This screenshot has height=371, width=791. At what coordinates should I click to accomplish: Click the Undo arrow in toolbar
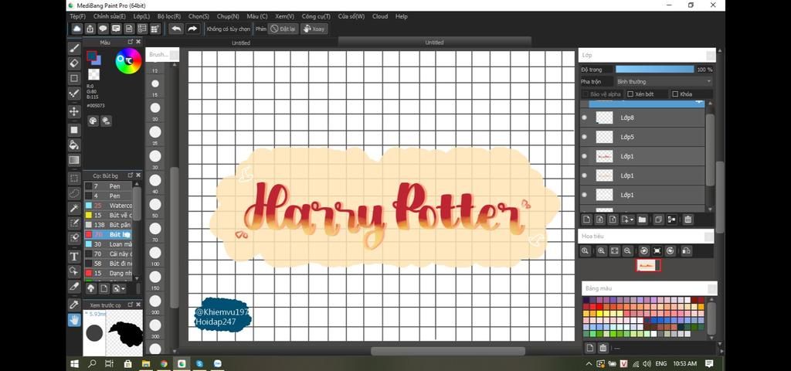point(176,29)
